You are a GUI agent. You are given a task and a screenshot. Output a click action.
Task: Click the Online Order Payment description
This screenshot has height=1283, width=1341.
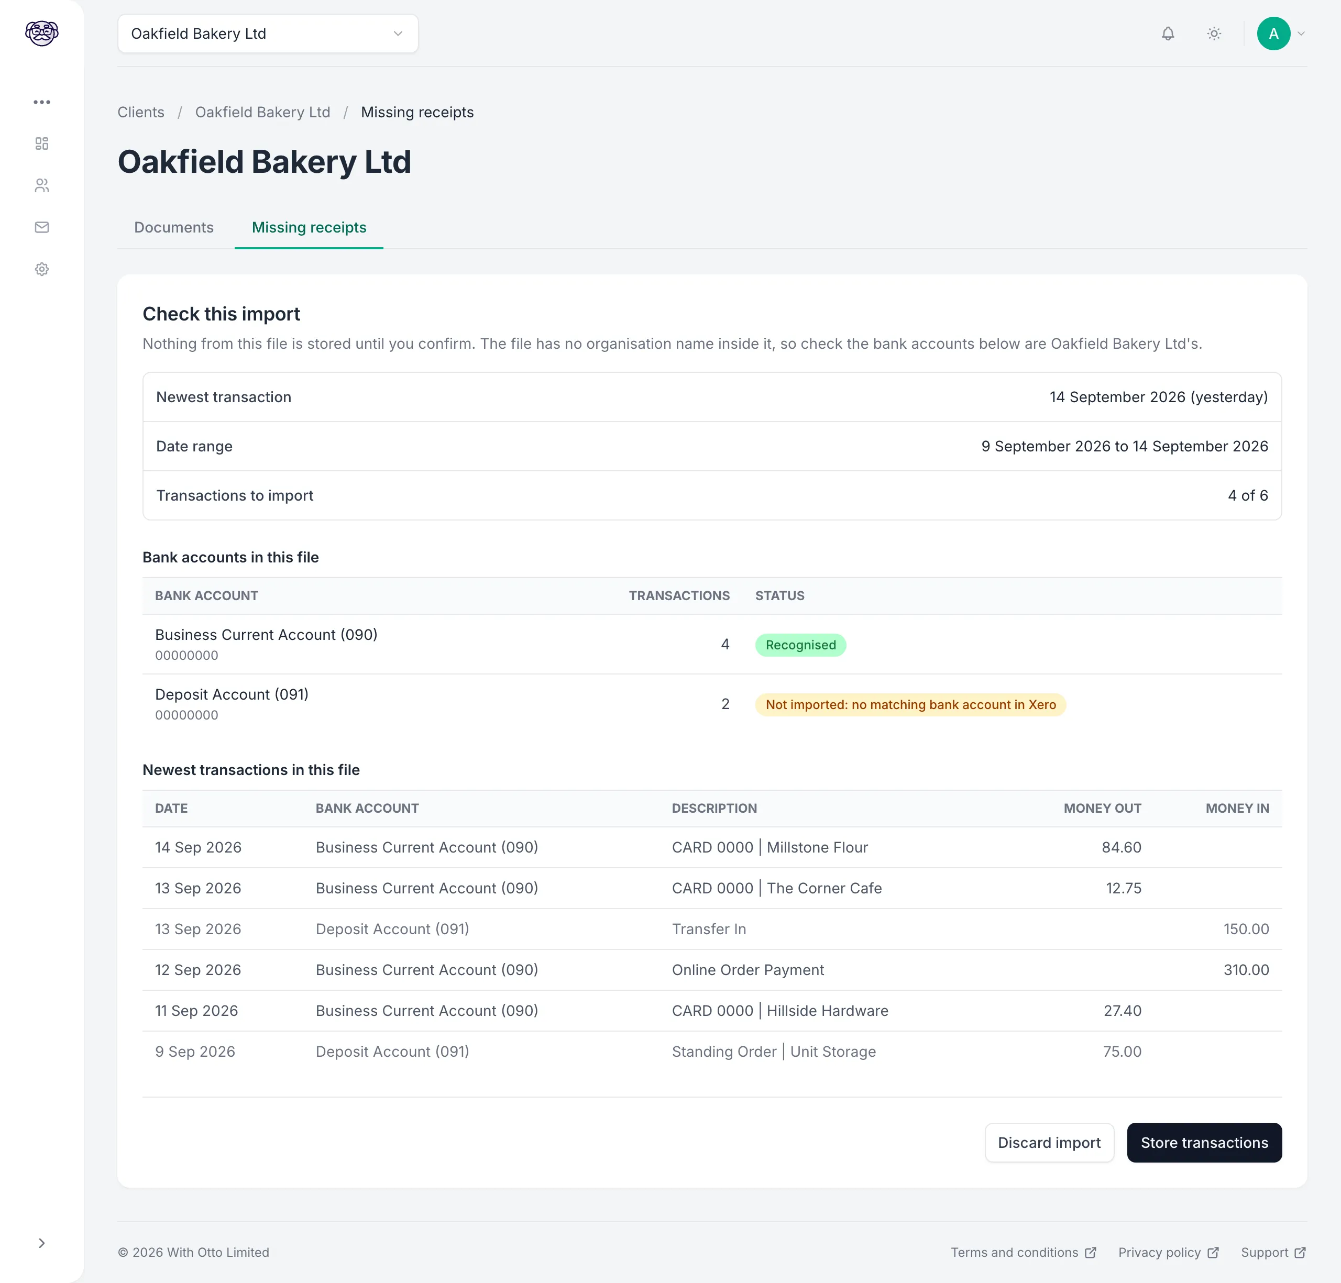click(748, 970)
